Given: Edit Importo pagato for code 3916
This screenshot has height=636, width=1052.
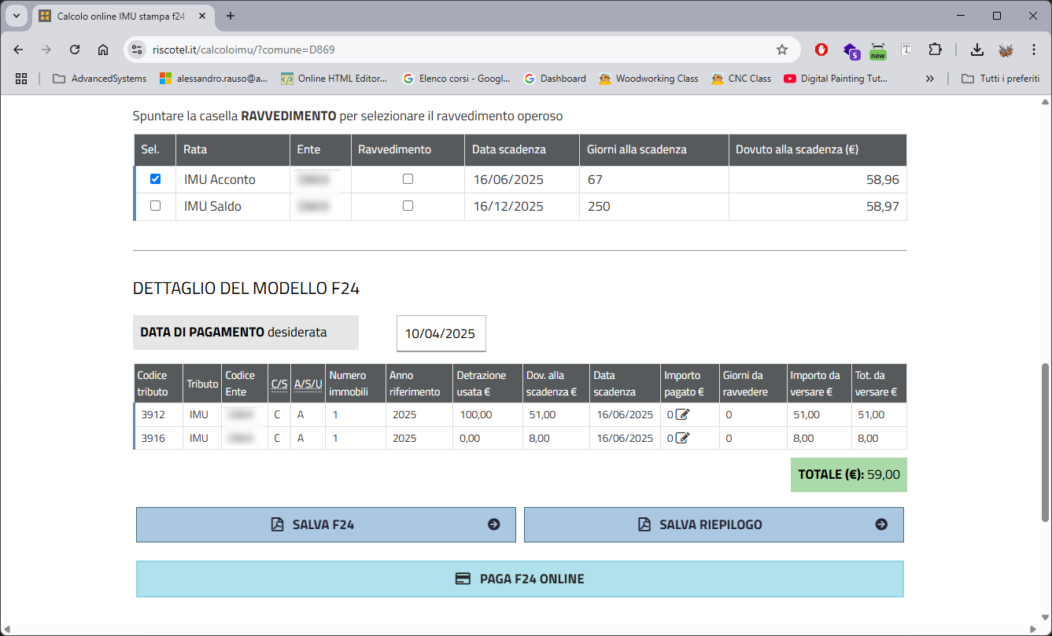Looking at the screenshot, I should click(682, 438).
